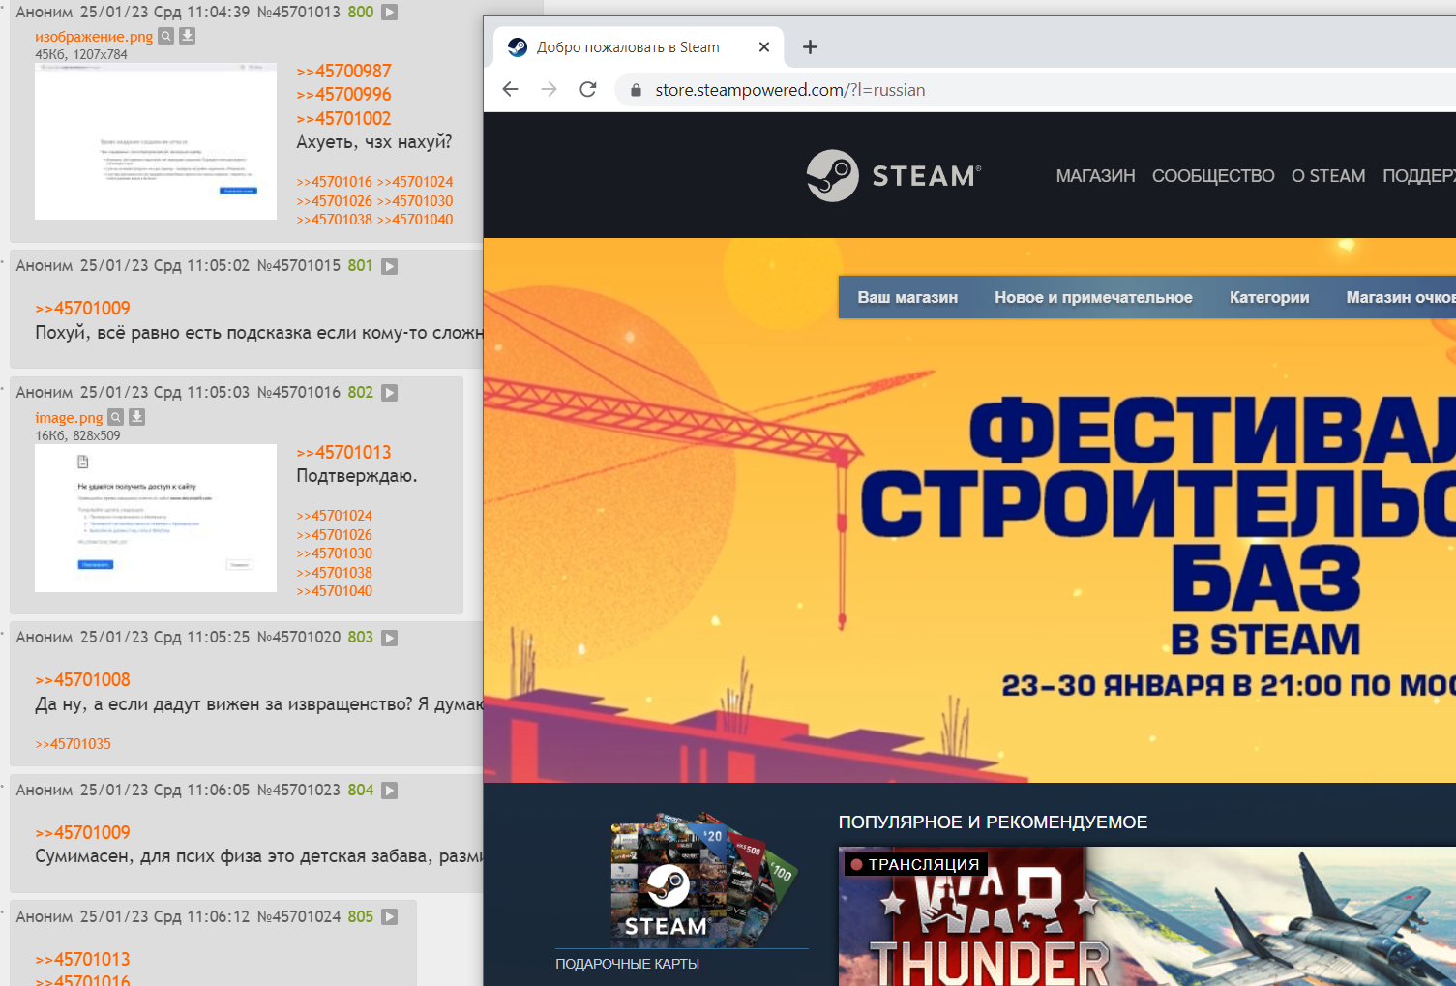
Task: Follow backlink >>45701024 under post 802
Action: (334, 516)
